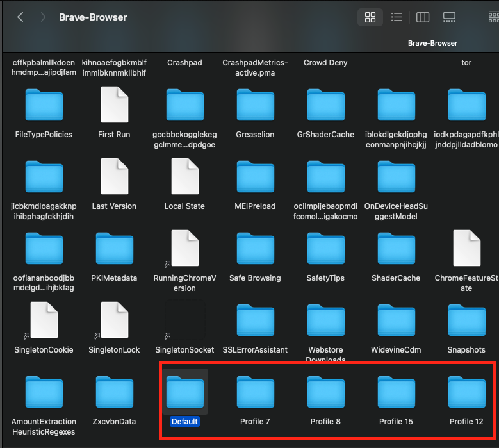Select the Profile 12 folder
The image size is (499, 448).
pyautogui.click(x=466, y=392)
